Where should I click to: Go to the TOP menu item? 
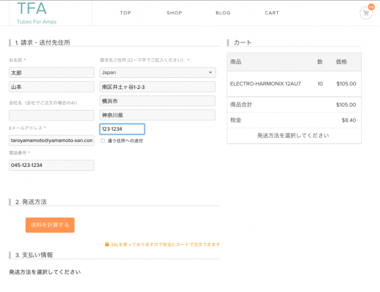[125, 13]
